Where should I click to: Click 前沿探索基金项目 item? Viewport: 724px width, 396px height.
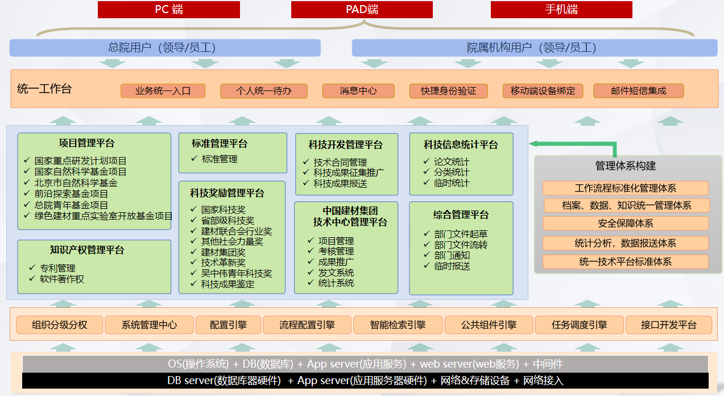coord(71,193)
